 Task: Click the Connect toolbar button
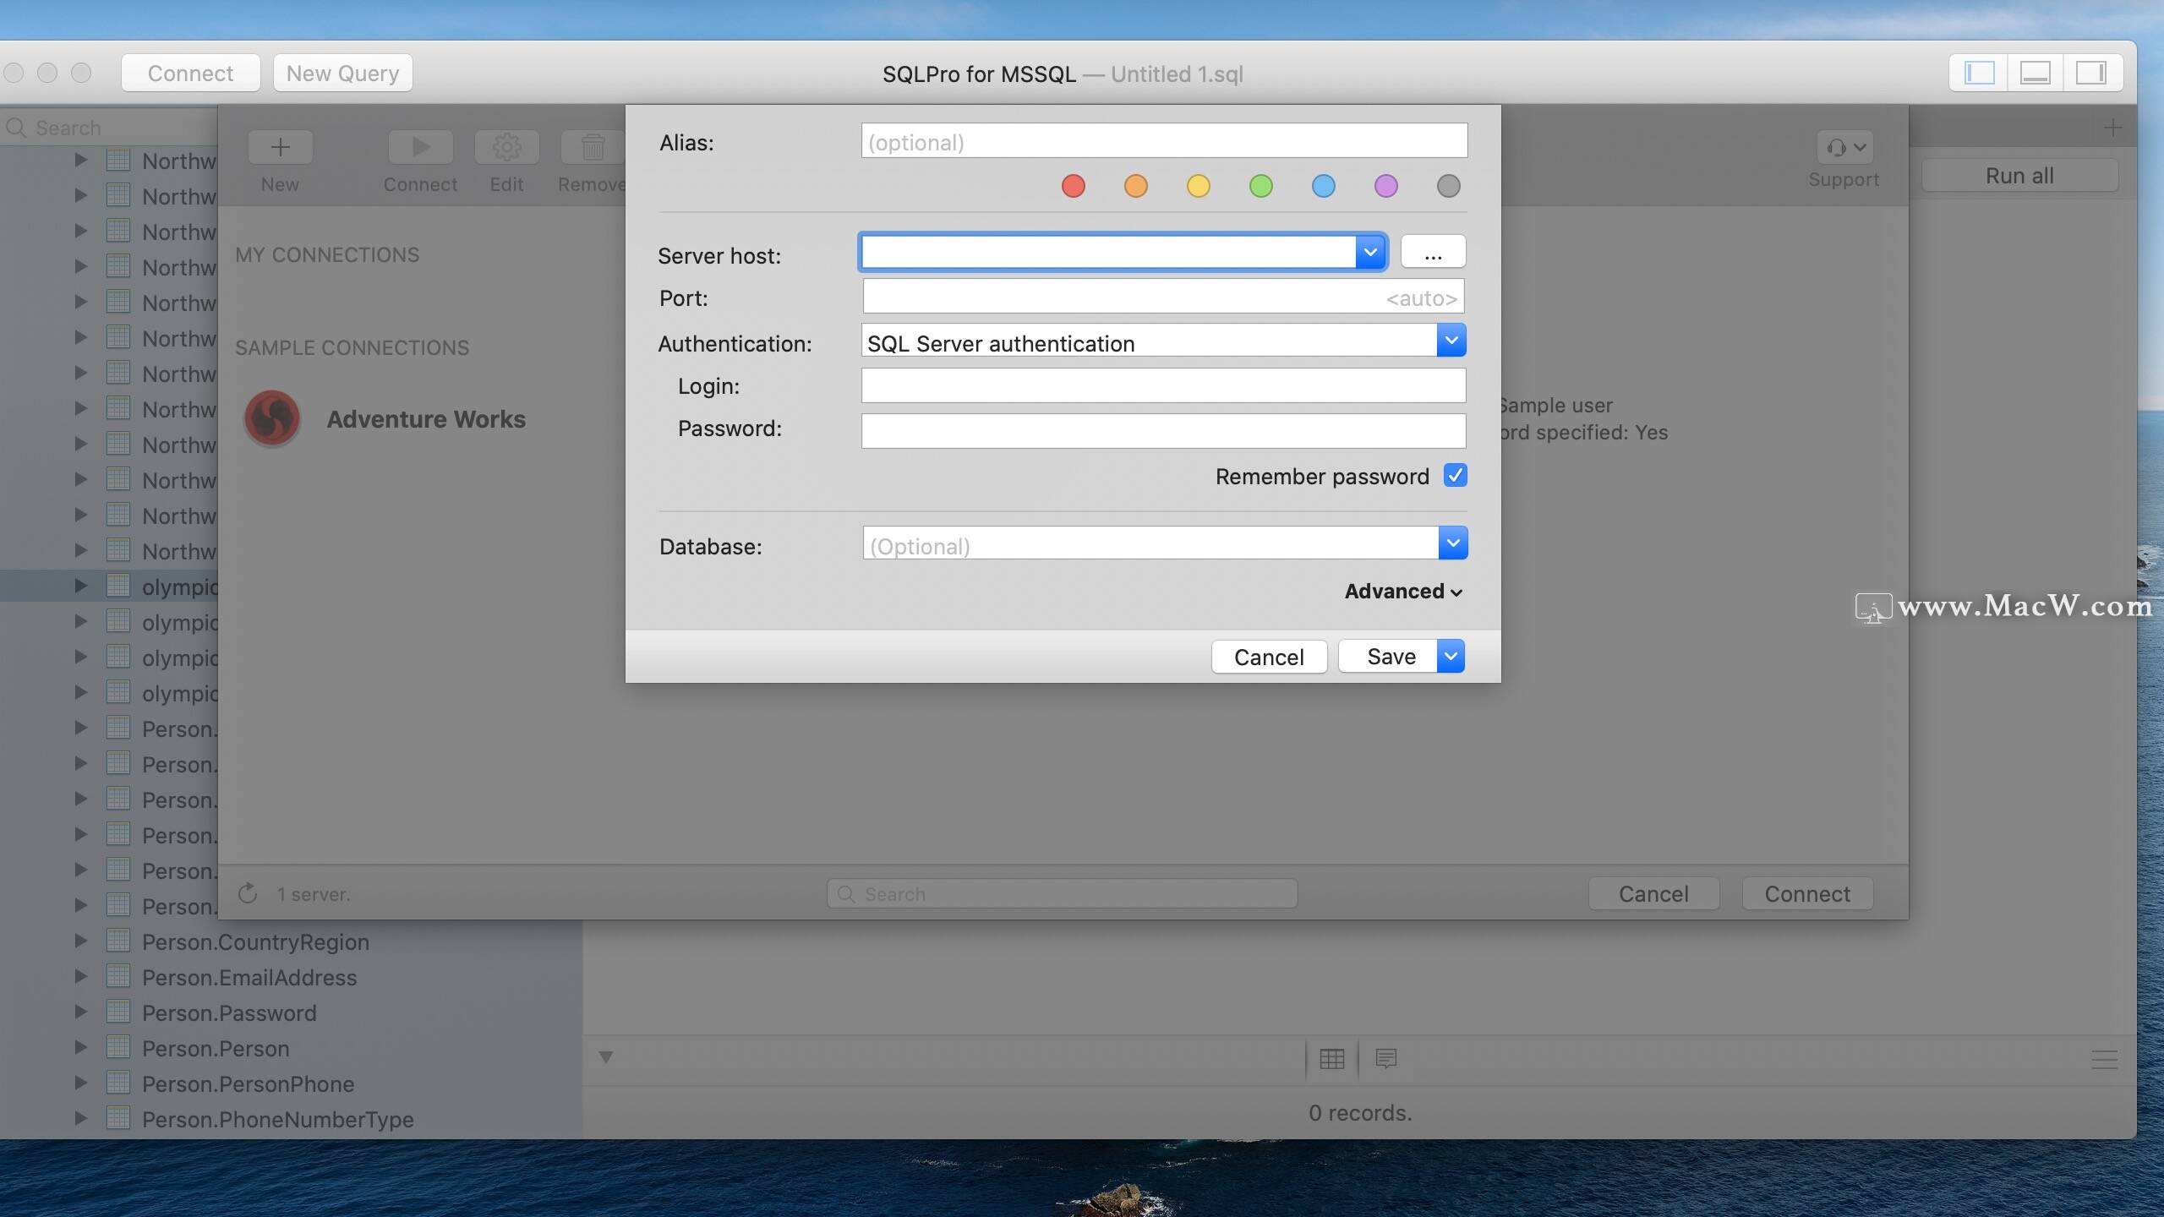190,74
